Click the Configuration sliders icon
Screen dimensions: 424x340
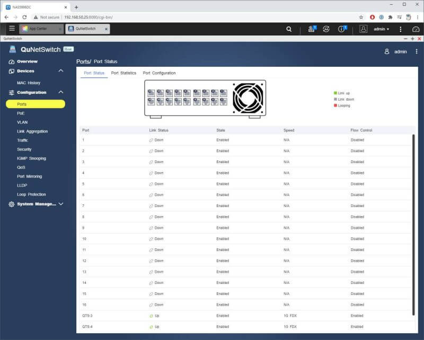11,93
